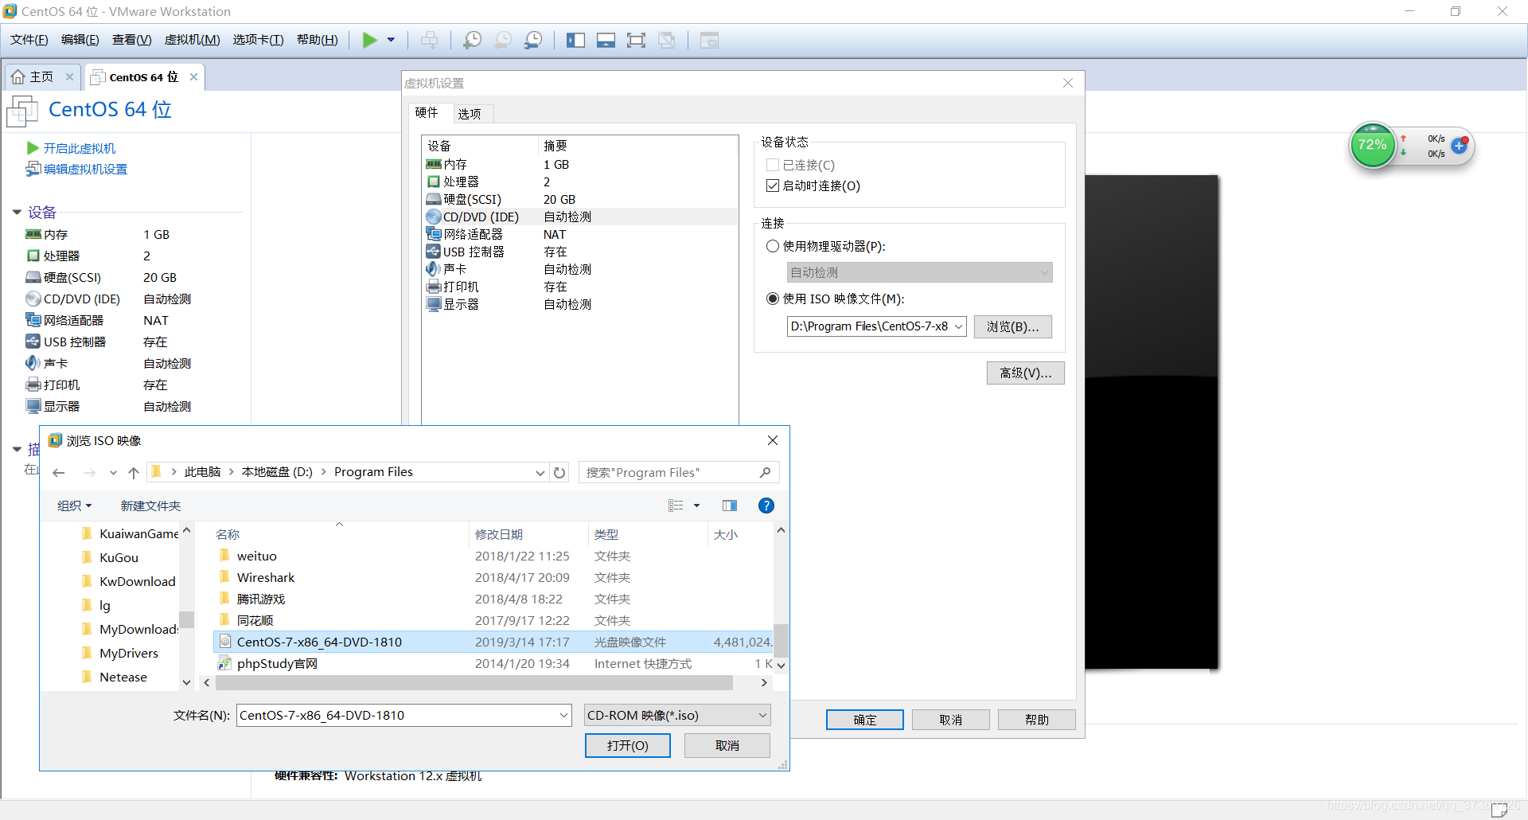Select 网络适配器 row in hardware list
The width and height of the screenshot is (1528, 820).
pyautogui.click(x=580, y=234)
